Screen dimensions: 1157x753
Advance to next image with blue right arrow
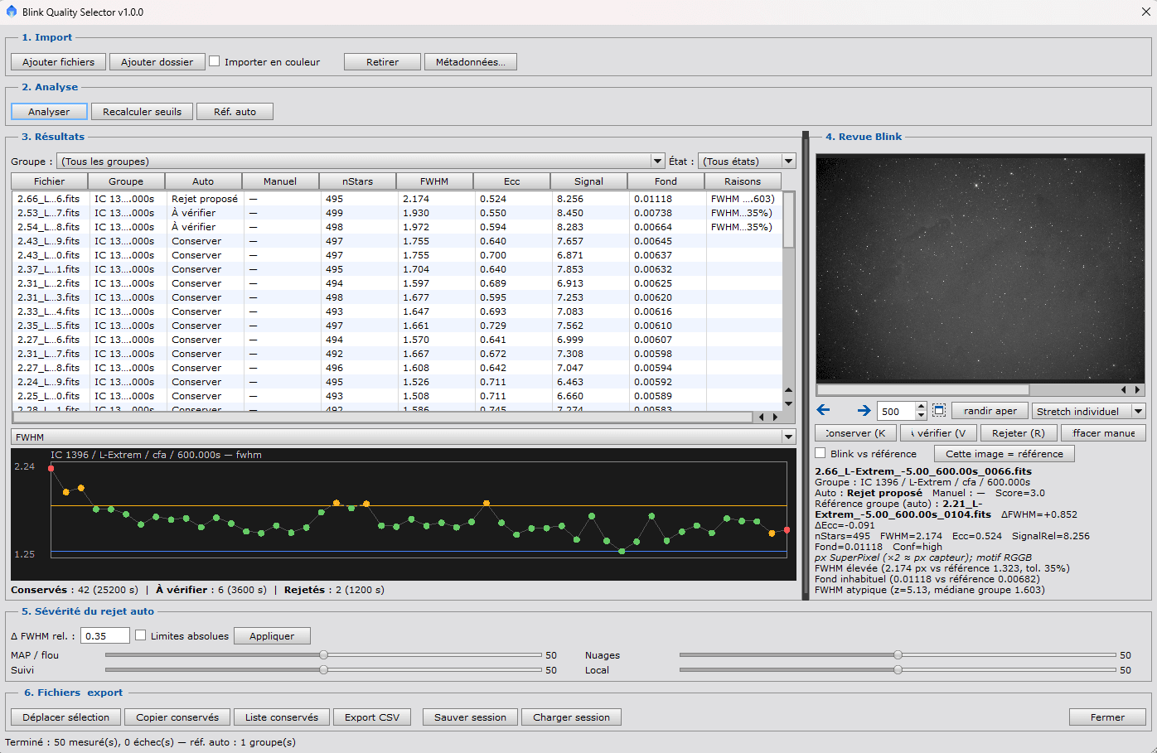point(864,410)
